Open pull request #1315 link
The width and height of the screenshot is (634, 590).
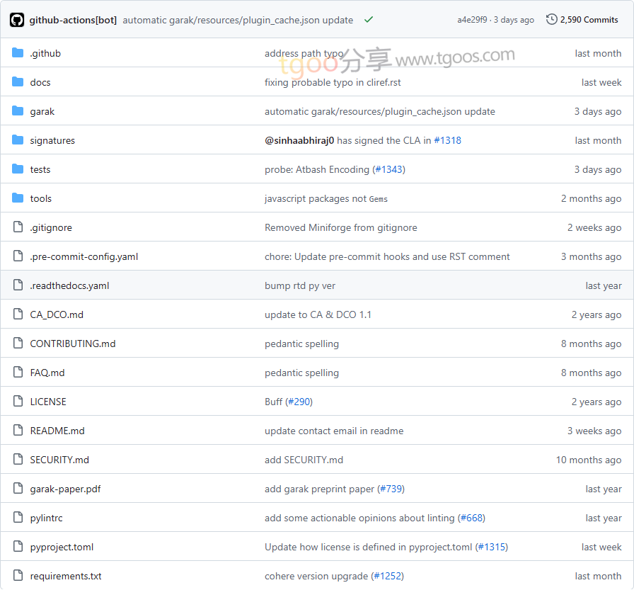(x=491, y=547)
